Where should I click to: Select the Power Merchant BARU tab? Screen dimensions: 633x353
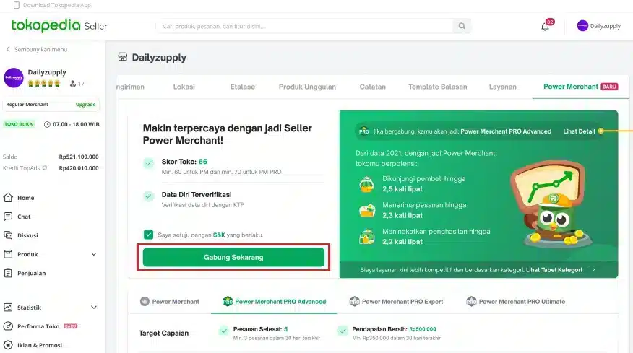pos(580,87)
